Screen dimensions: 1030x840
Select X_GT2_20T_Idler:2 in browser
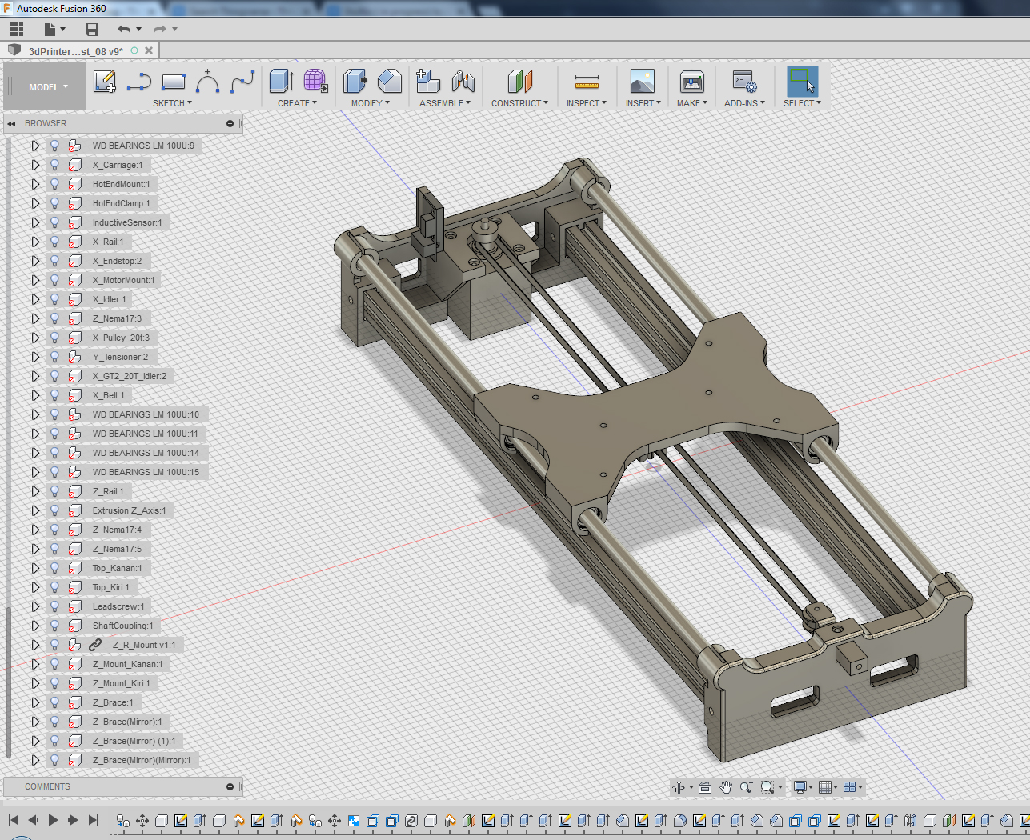pos(130,376)
